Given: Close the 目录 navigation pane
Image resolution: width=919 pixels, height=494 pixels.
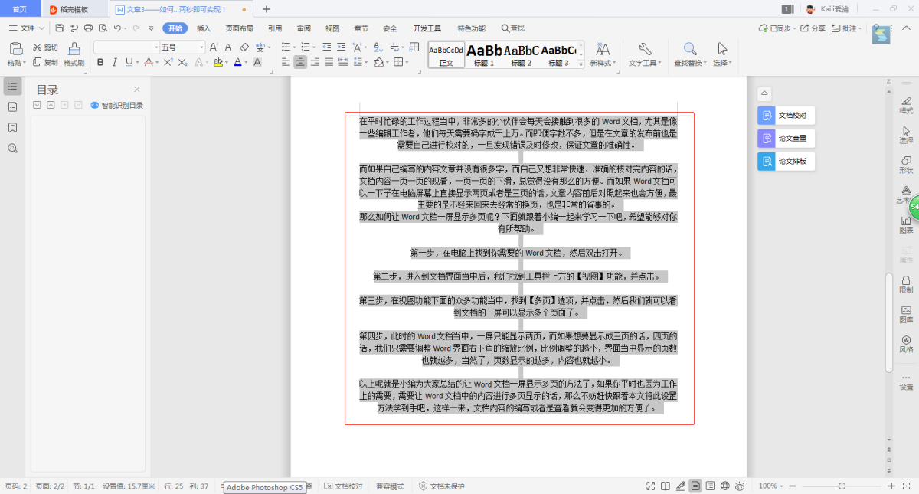Looking at the screenshot, I should point(137,90).
